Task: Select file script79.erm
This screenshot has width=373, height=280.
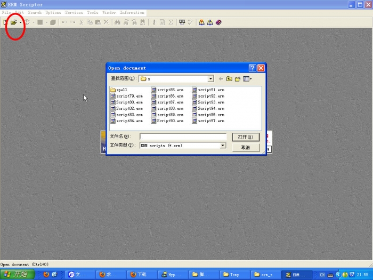Action: coord(127,96)
